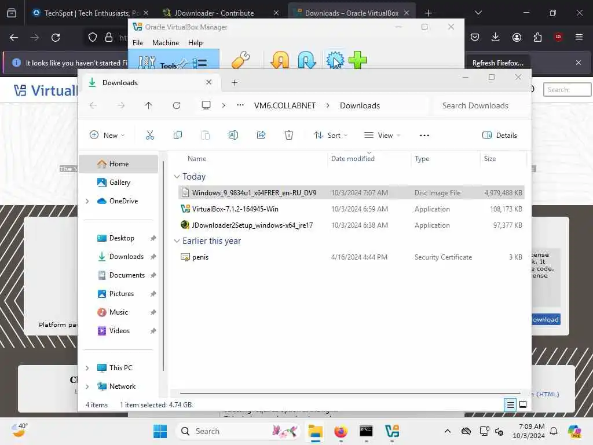
Task: Click the Refresh Firefox button
Action: tap(497, 63)
